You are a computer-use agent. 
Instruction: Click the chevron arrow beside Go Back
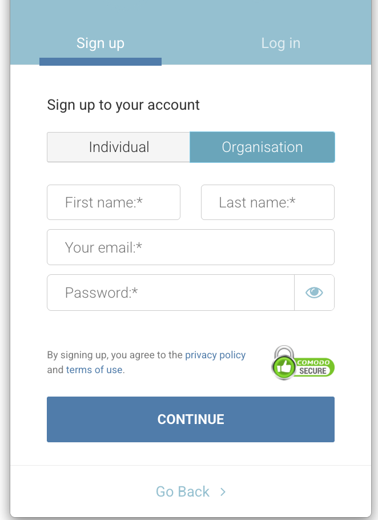click(x=223, y=491)
